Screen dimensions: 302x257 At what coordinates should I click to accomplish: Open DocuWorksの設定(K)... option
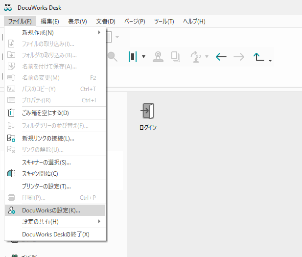tap(55, 210)
